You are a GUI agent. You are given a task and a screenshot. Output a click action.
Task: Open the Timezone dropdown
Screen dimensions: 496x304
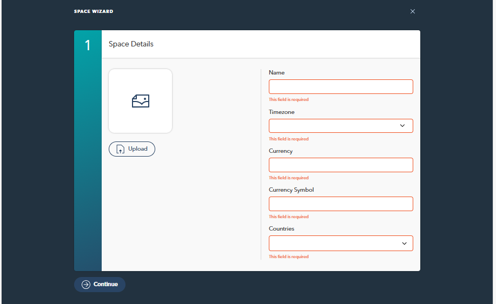point(341,126)
